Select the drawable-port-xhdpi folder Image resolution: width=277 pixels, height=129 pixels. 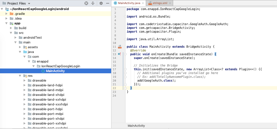[x=48, y=119]
